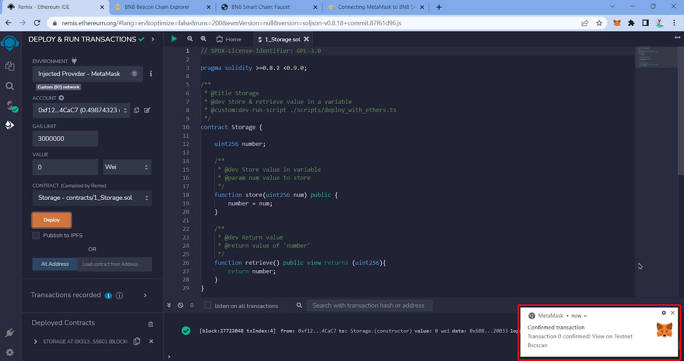Delete all Deployed Contracts via trash icon

click(x=150, y=324)
